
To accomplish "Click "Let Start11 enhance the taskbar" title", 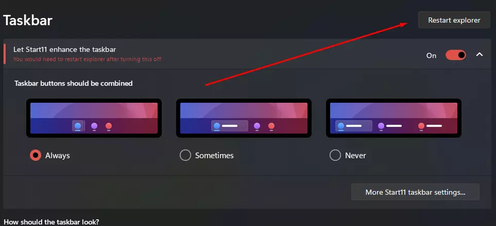I will coord(65,49).
